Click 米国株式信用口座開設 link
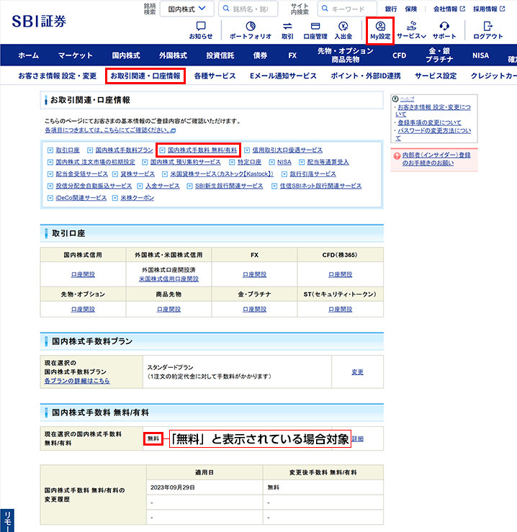Image resolution: width=517 pixels, height=532 pixels. tap(168, 279)
